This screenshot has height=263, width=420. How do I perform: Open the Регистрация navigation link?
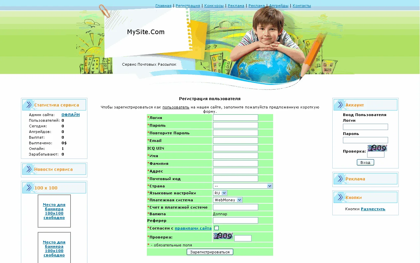coord(188,6)
